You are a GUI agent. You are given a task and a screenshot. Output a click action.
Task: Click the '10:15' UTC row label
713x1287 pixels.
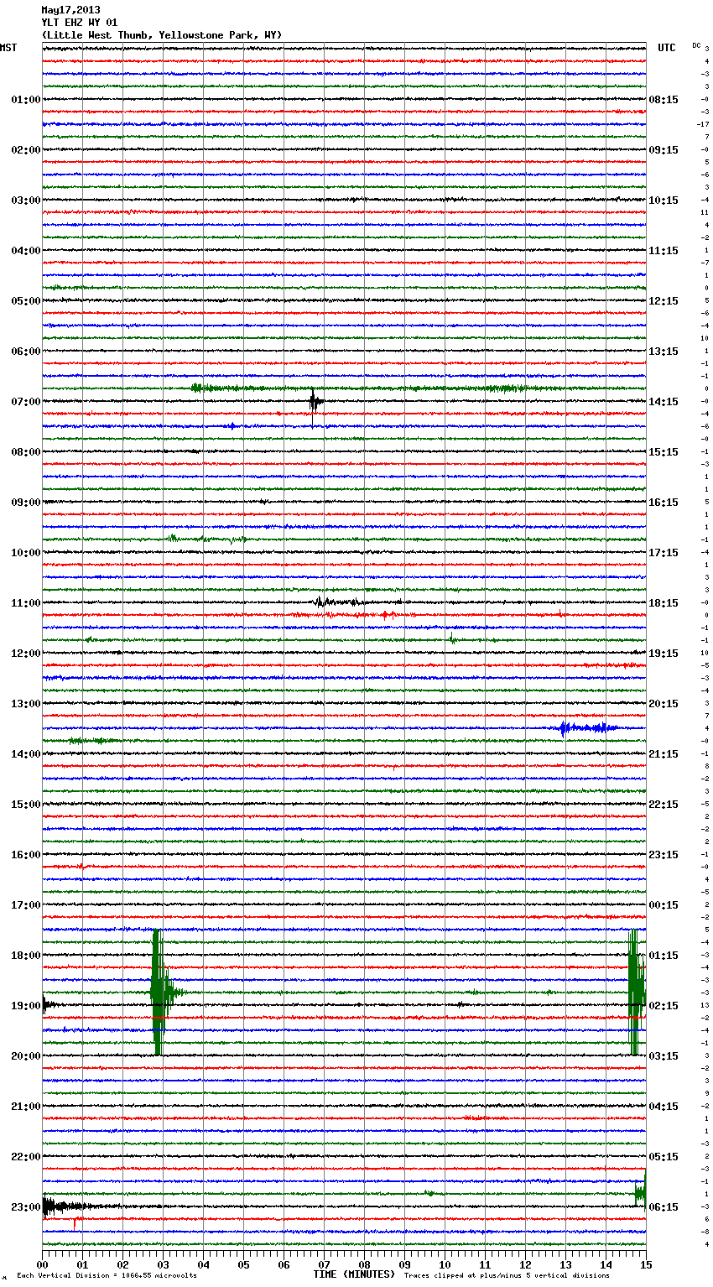[664, 201]
